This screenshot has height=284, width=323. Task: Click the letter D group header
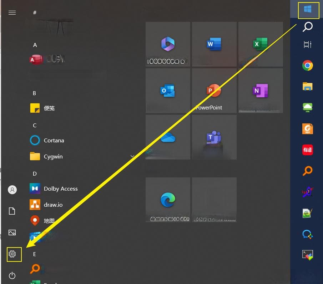(x=35, y=174)
